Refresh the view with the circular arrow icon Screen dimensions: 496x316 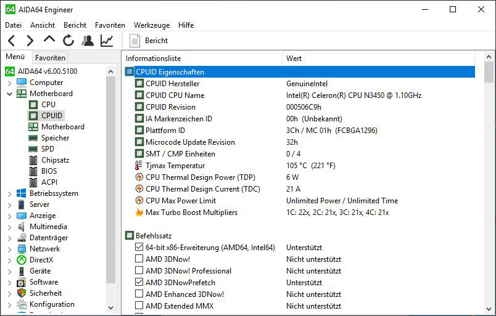(x=68, y=41)
